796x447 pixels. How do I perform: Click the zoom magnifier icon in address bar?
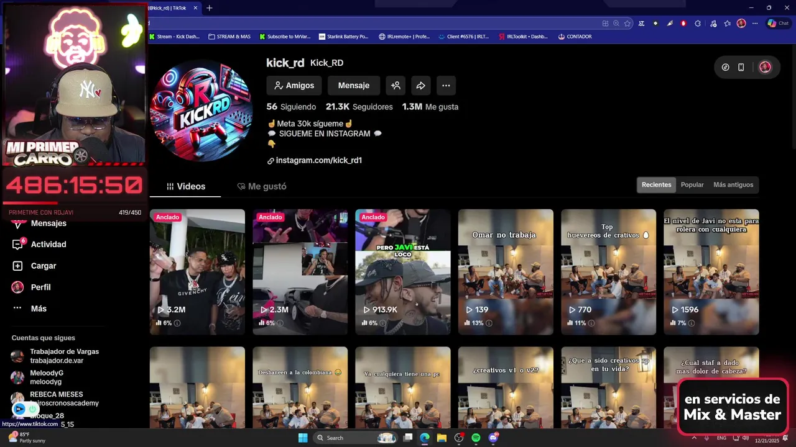[616, 24]
